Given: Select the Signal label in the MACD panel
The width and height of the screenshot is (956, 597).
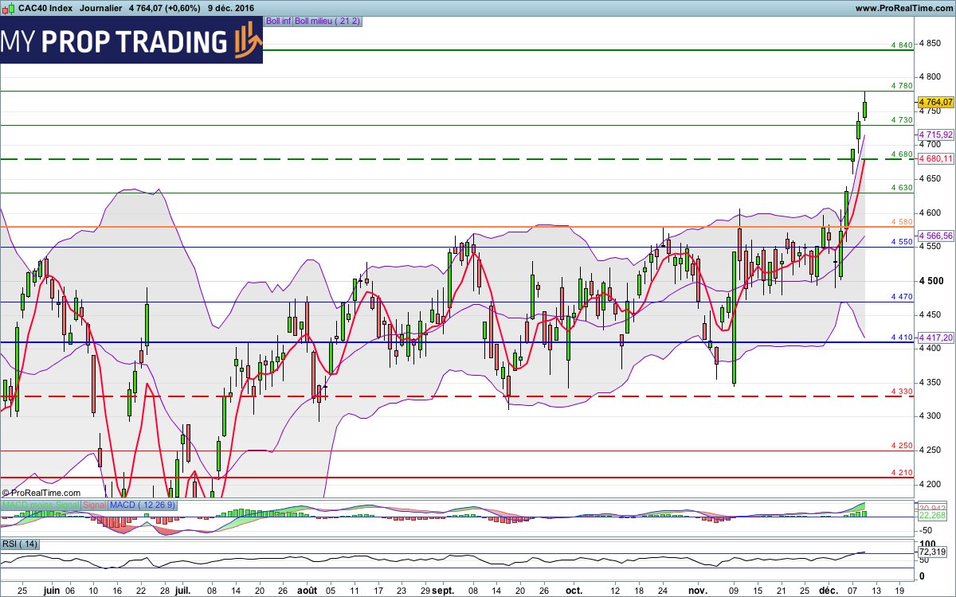Looking at the screenshot, I should (94, 505).
